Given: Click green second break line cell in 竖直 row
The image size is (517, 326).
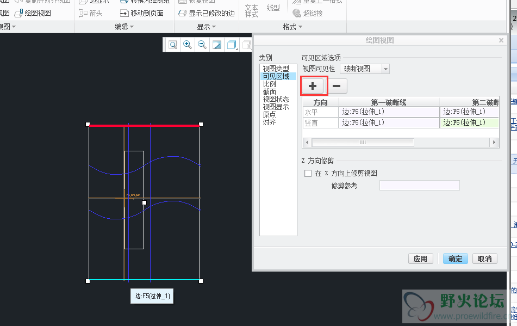Looking at the screenshot, I should point(470,123).
